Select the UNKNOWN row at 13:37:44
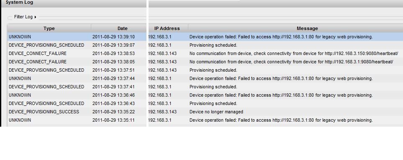Image resolution: width=403 pixels, height=160 pixels. tap(205, 78)
